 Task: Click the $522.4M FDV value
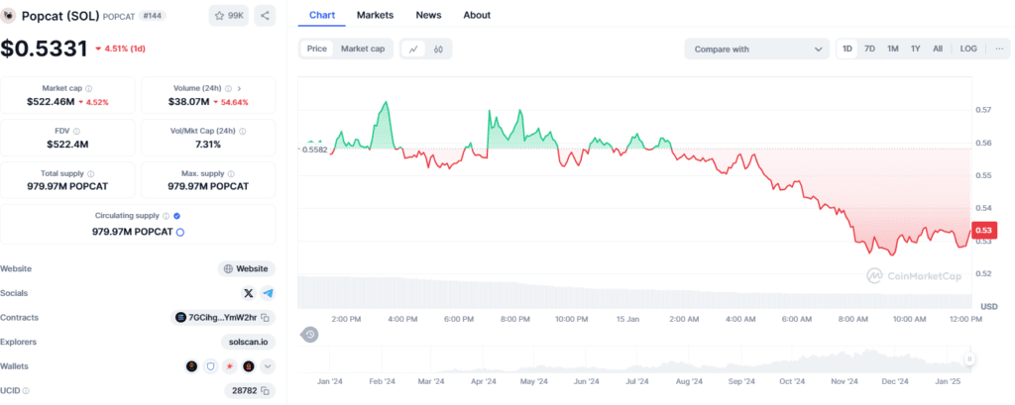coord(67,145)
